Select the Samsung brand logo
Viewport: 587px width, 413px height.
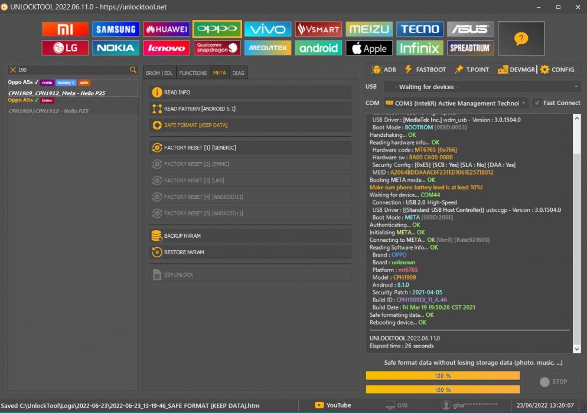click(x=116, y=29)
